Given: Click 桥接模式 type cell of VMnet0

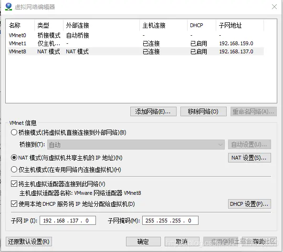Looking at the screenshot, I should [x=49, y=35].
